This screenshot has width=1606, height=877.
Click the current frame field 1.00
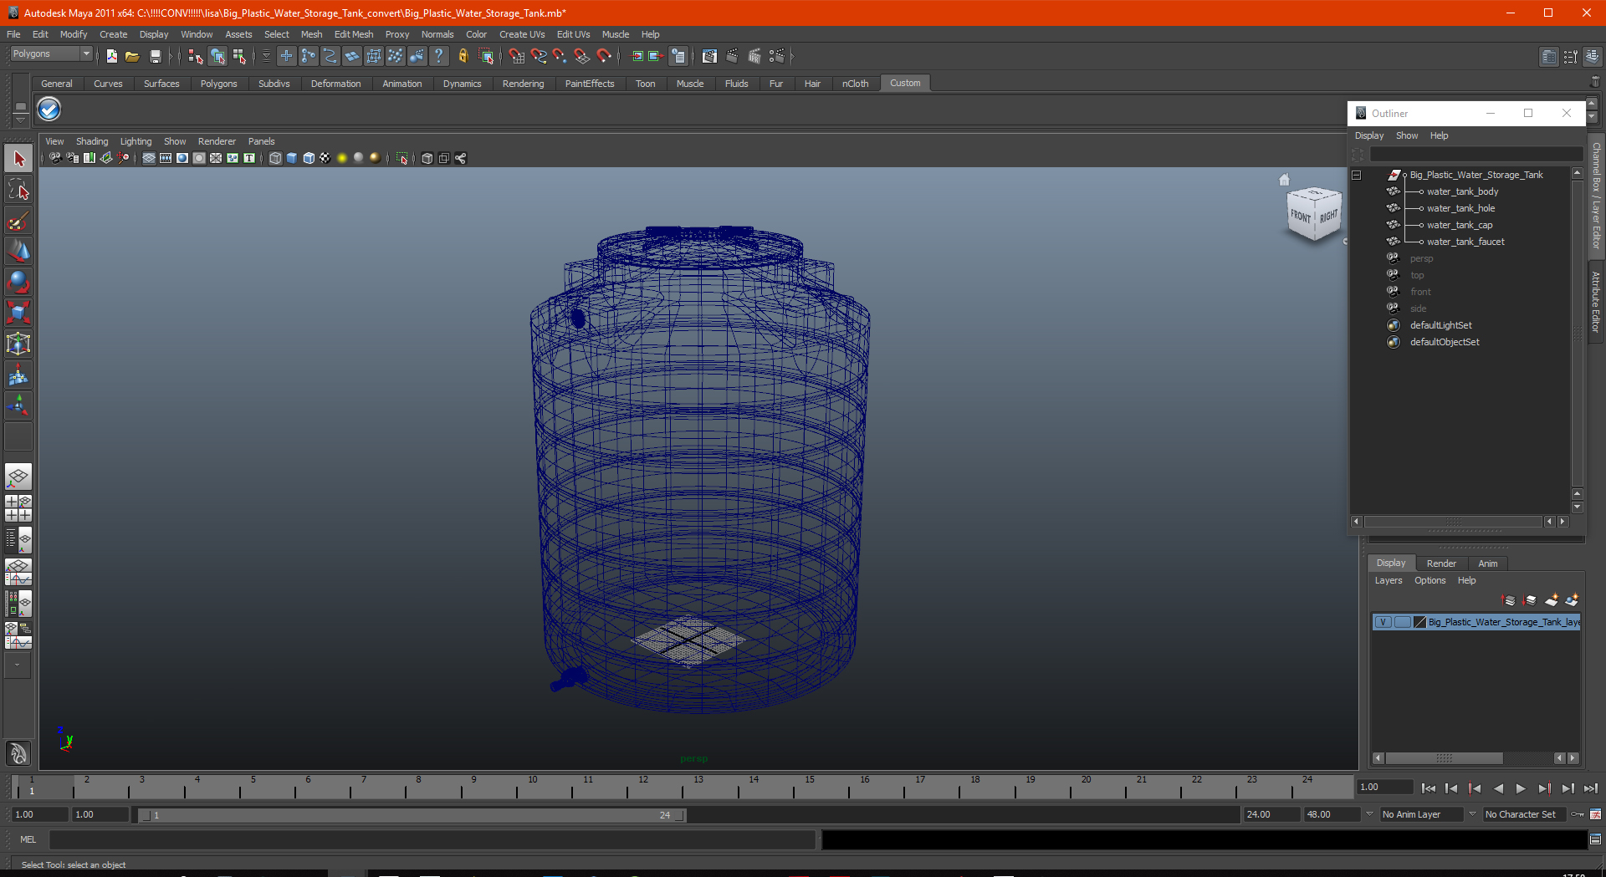point(1384,788)
